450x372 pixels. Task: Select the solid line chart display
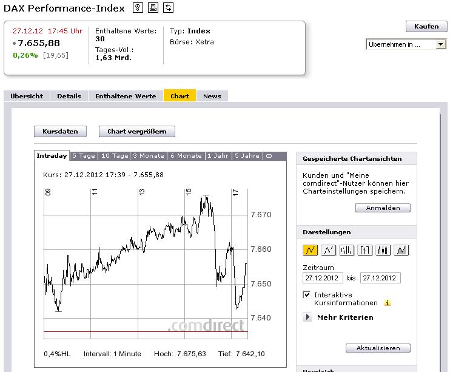click(x=311, y=250)
